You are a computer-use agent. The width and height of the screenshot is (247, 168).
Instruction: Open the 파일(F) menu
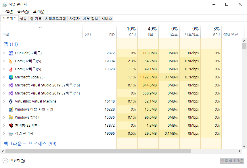[x=8, y=12]
